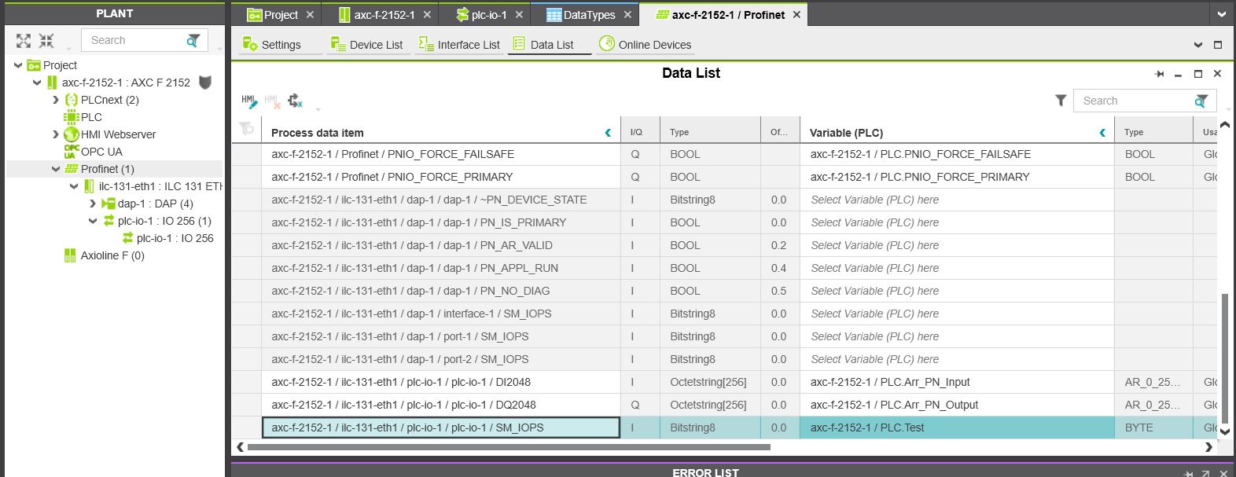Close the DataTypes tab
The height and width of the screenshot is (477, 1236).
(x=627, y=14)
